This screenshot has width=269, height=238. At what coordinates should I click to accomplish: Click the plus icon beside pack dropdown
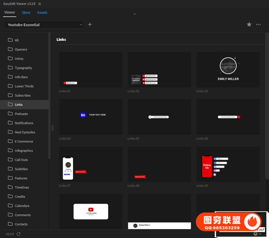click(90, 25)
